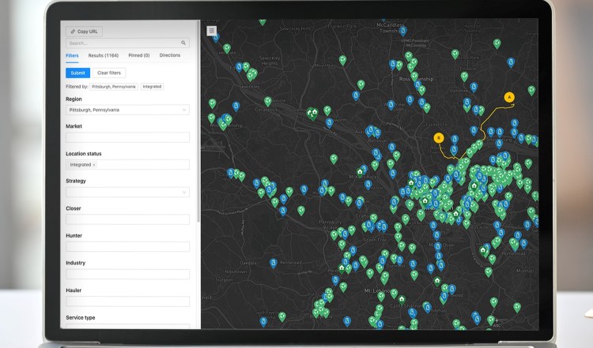Viewport: 593px width, 348px height.
Task: Click the blue trash pin near Emsworth
Action: coord(330,122)
